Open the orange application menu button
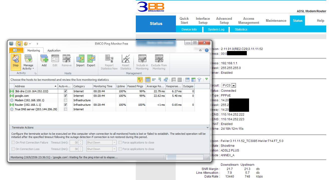This screenshot has height=180, width=330. coord(16,50)
